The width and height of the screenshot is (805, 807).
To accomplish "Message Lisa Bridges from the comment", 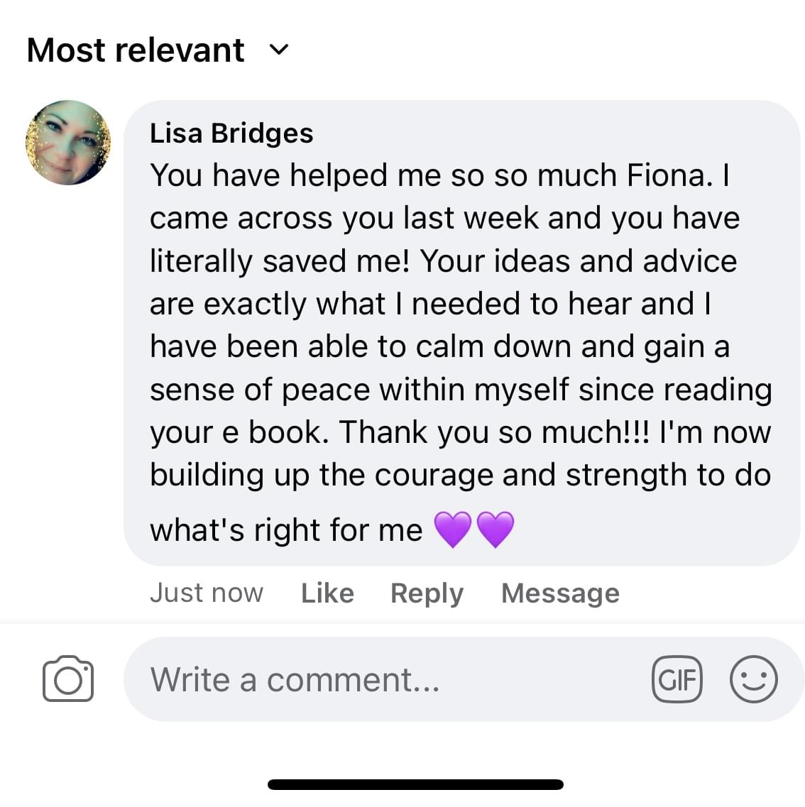I will click(x=560, y=593).
